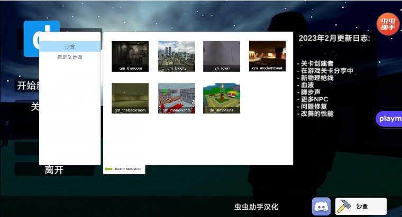Click the 2023年2月更新日志 heading
The width and height of the screenshot is (402, 217).
coord(334,38)
